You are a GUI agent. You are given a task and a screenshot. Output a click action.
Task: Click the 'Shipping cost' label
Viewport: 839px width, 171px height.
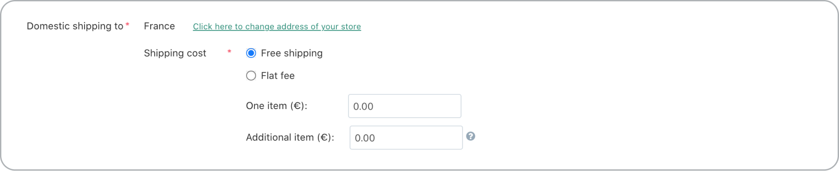tap(175, 53)
